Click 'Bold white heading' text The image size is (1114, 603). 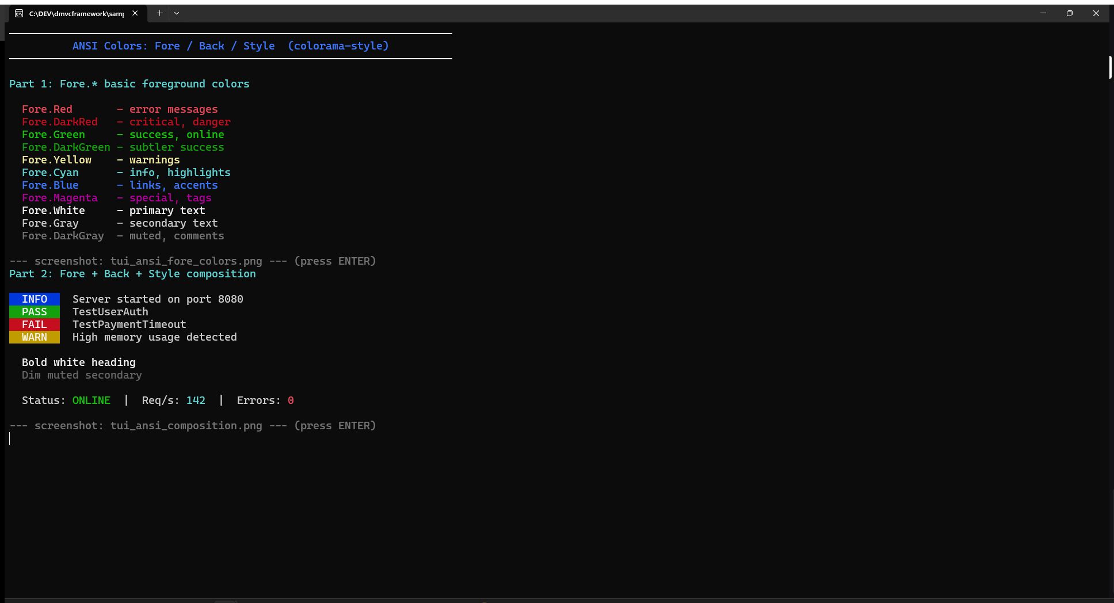coord(79,362)
